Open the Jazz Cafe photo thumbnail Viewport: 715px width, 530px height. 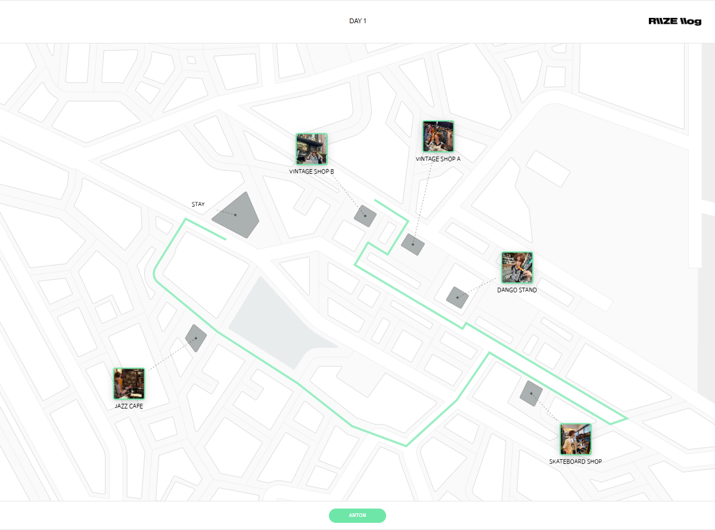click(129, 384)
